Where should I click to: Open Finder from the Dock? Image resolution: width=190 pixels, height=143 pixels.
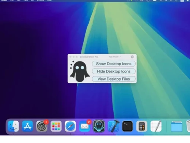[x=13, y=126]
